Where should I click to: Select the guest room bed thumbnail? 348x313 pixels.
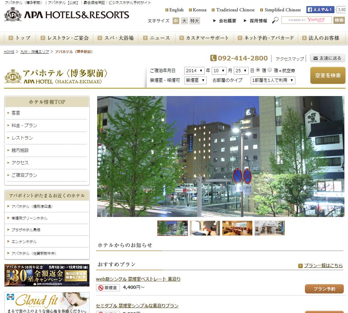point(205,228)
